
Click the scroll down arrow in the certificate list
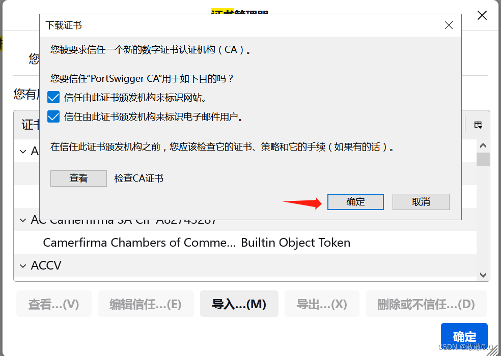click(x=483, y=275)
